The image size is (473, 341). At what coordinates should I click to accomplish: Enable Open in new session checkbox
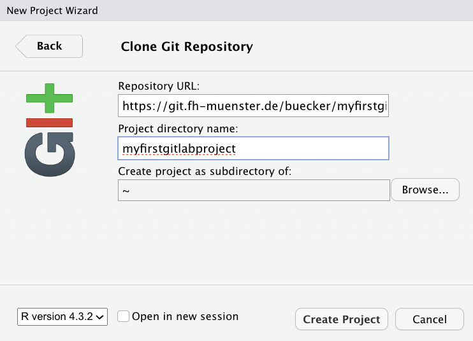124,317
